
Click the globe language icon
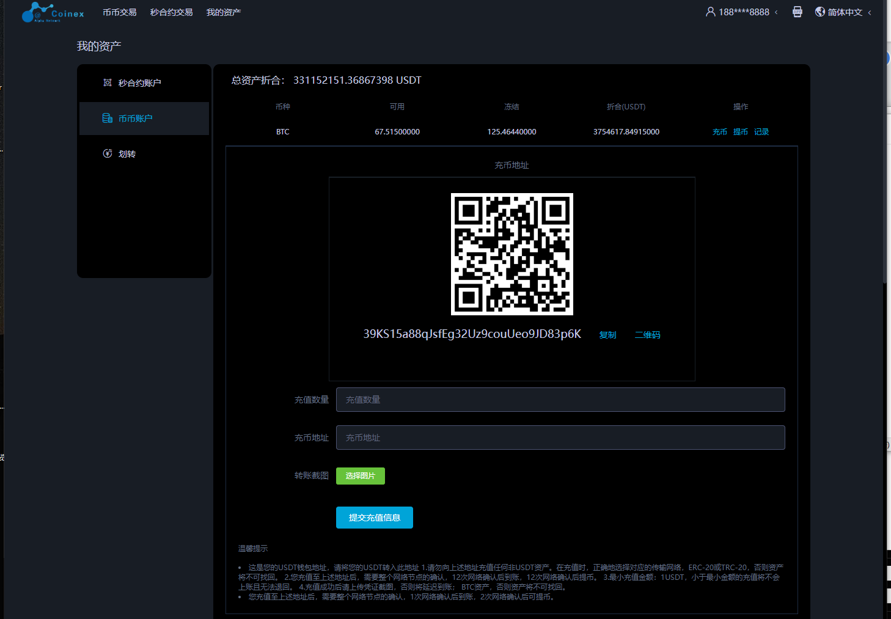coord(820,12)
